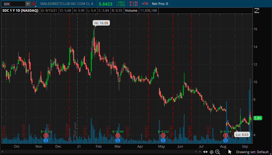The width and height of the screenshot is (272, 155).
Task: Click the lightbulb icon below the $-0.09 earnings
Action: (118, 140)
